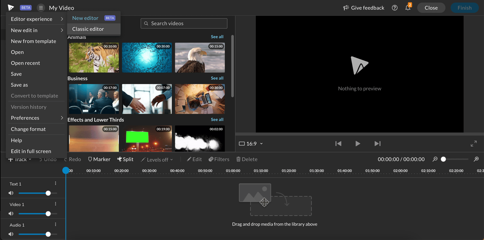Mute the Audio 1 track
This screenshot has height=240, width=484.
click(11, 234)
